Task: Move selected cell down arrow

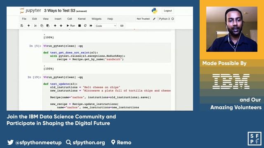Action: pyautogui.click(x=61, y=25)
